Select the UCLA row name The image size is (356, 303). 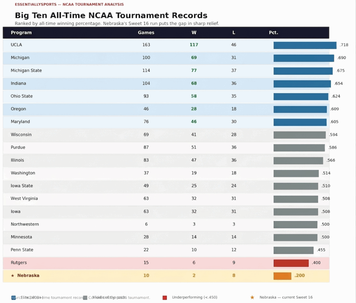(x=16, y=45)
